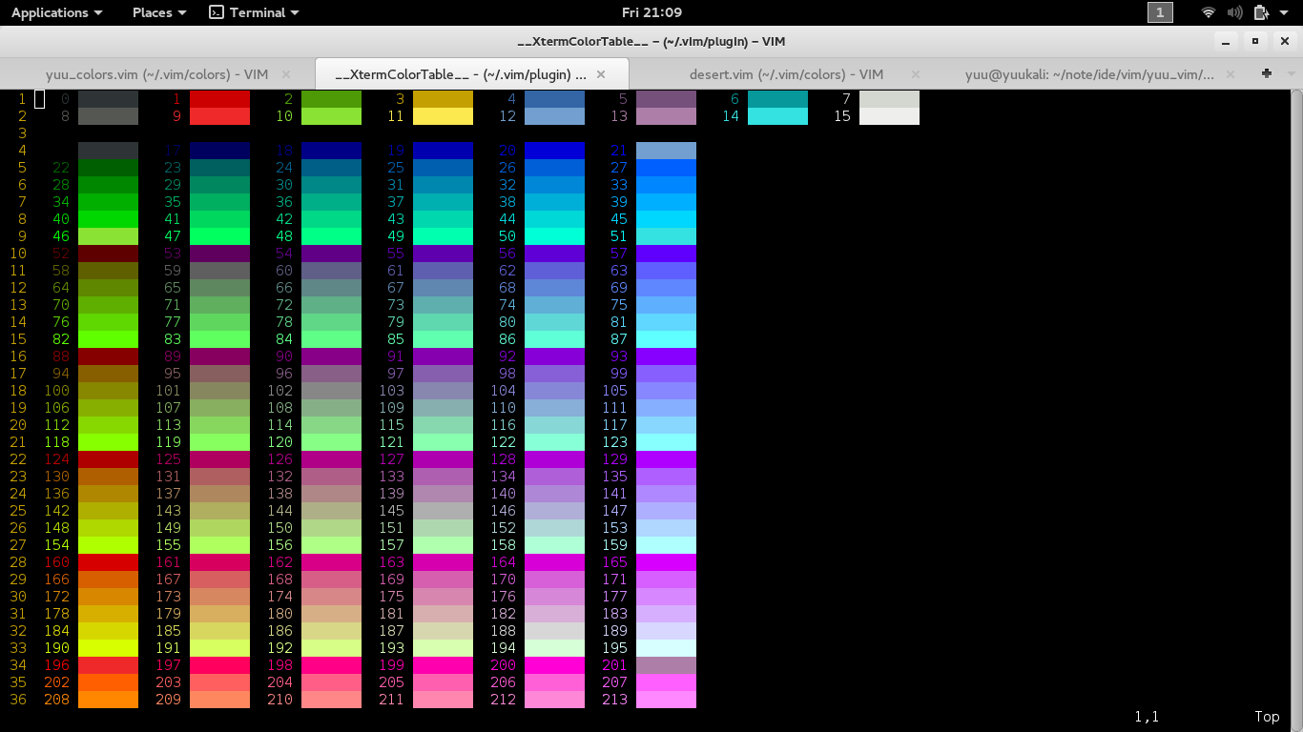The height and width of the screenshot is (732, 1303).
Task: Open the Applications menu
Action: click(x=56, y=12)
